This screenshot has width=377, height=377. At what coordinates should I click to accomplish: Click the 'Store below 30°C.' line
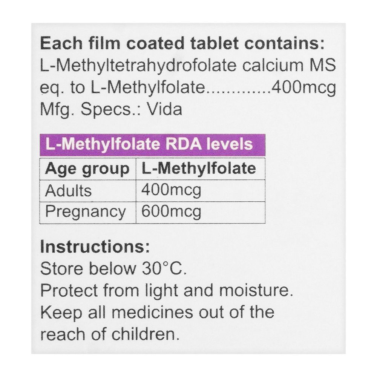point(113,269)
